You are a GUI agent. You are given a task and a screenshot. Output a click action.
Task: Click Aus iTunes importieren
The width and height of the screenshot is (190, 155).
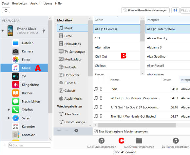coord(102,143)
